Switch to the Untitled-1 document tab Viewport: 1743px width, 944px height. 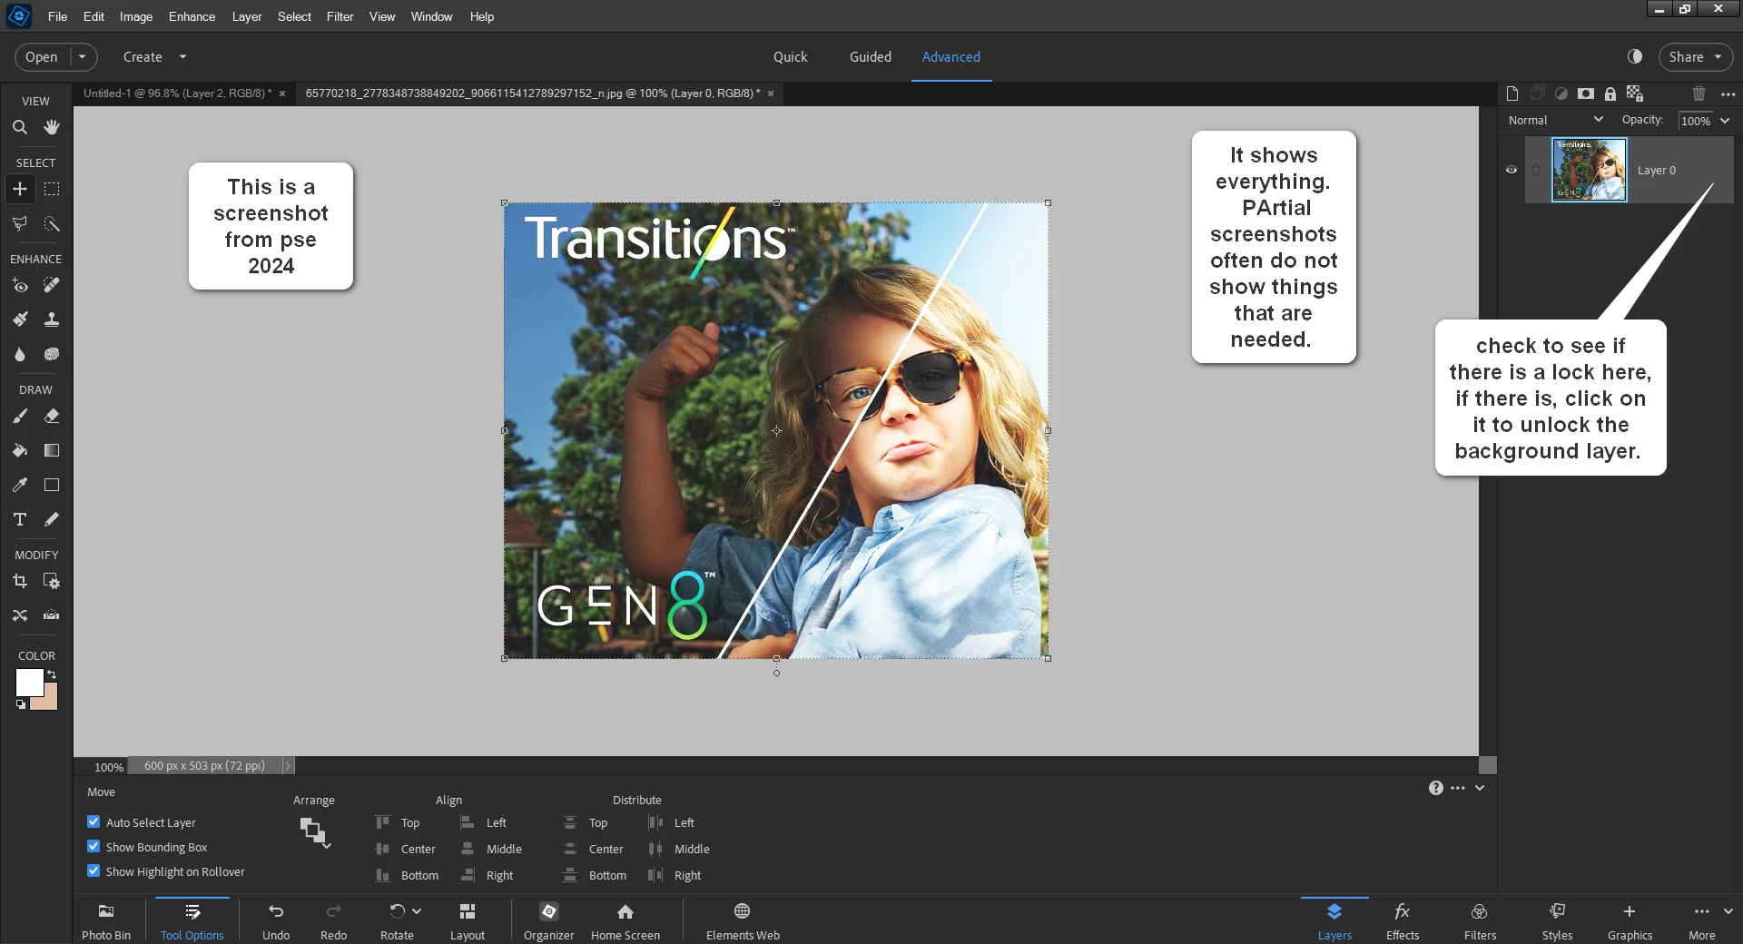[x=177, y=93]
